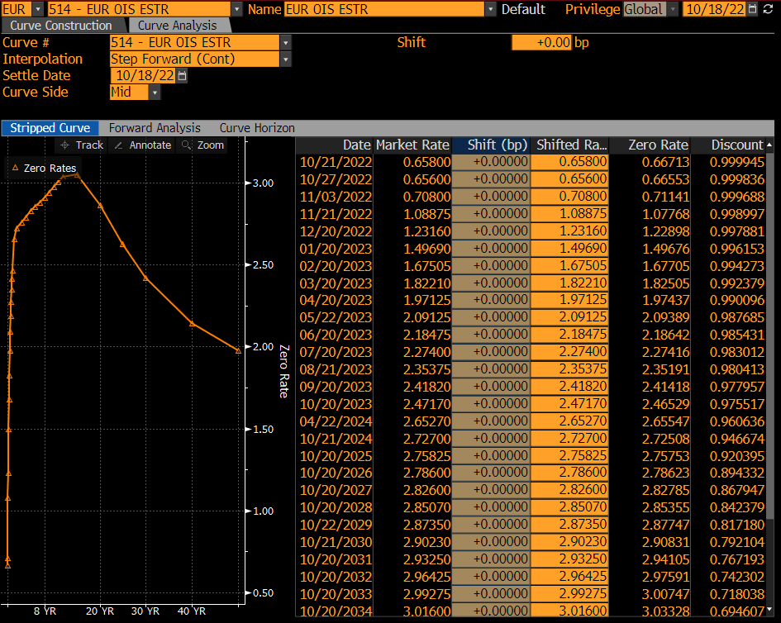Open the Interpolation Step Forward dropdown

coord(283,59)
